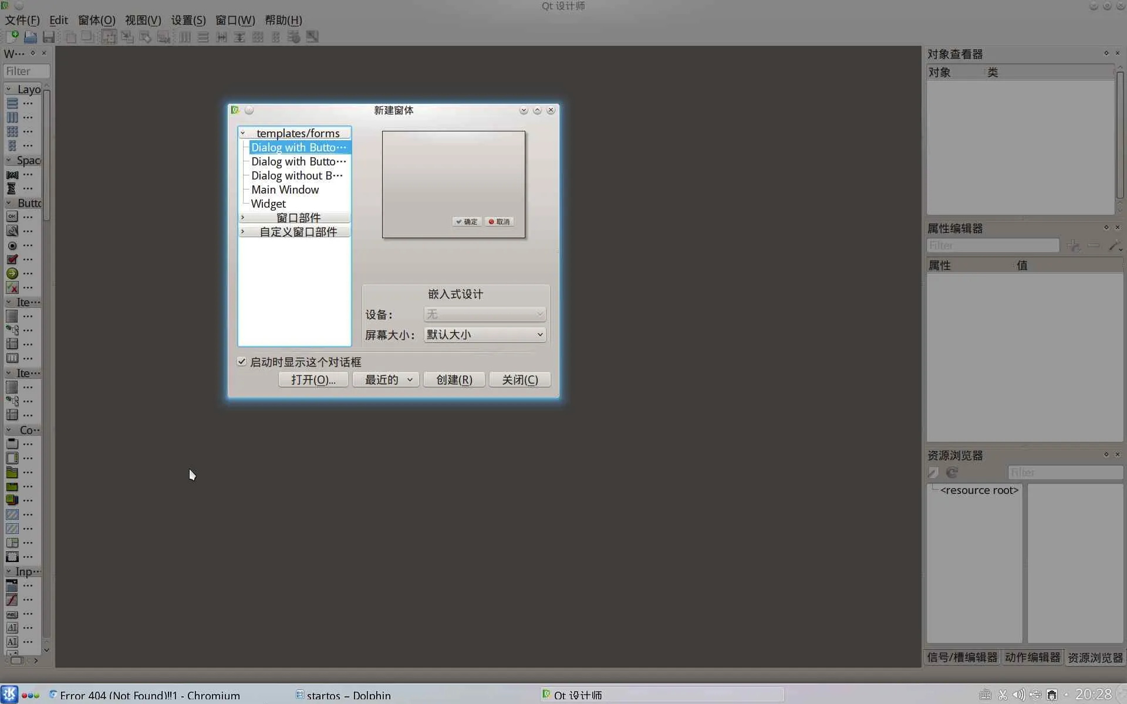Click the 打开(O)... button
Viewport: 1127px width, 704px height.
(313, 380)
